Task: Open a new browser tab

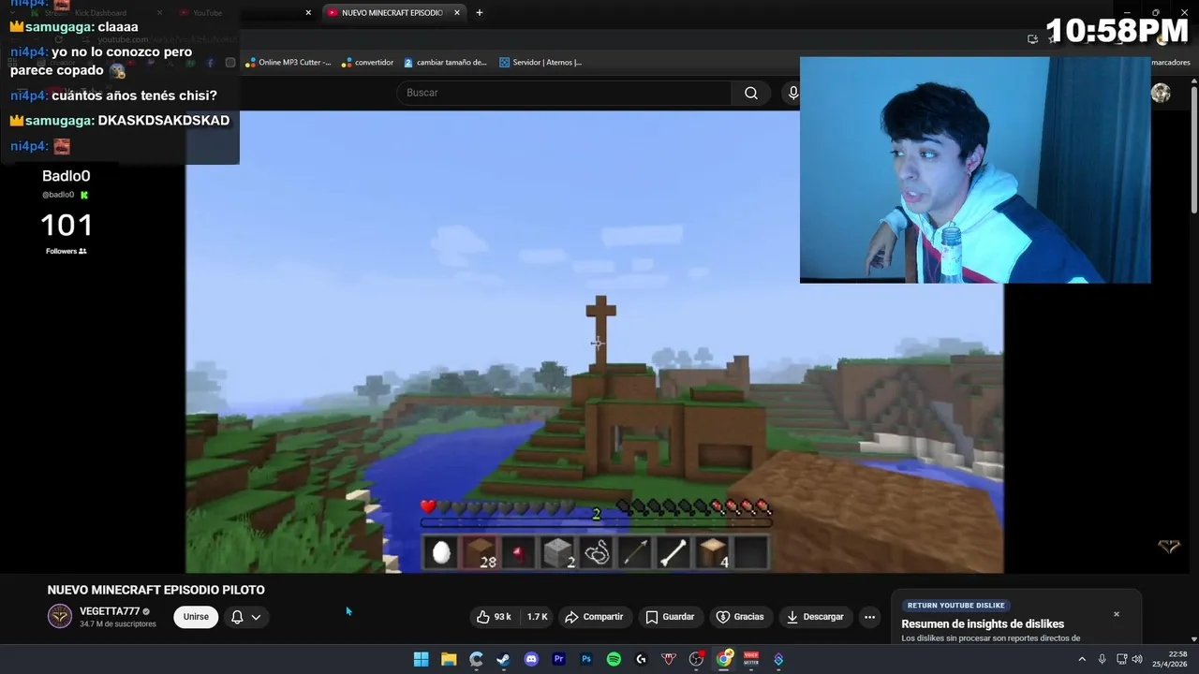Action: tap(480, 13)
